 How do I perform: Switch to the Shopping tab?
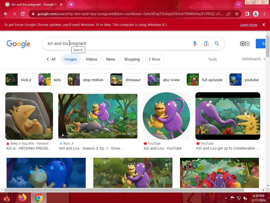[132, 59]
